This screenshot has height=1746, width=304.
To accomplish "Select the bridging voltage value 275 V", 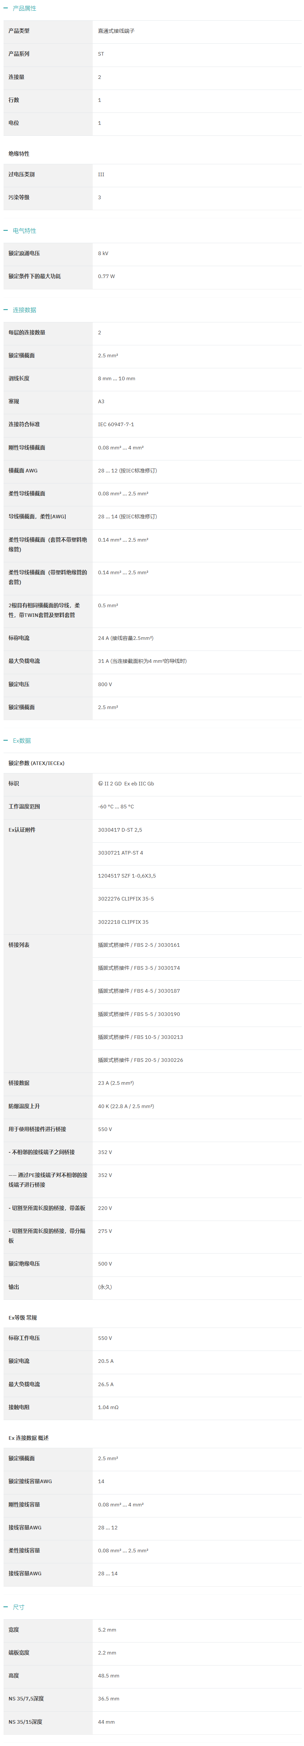I will [x=105, y=1232].
